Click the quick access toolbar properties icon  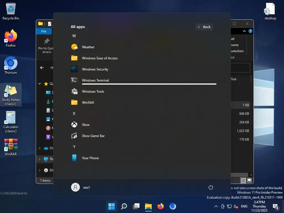[49, 24]
